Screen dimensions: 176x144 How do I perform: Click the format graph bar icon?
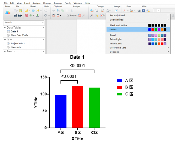(102, 11)
